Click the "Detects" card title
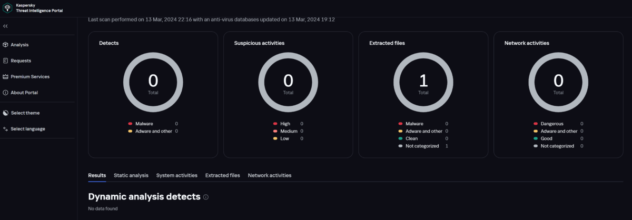The image size is (632, 220). (x=108, y=43)
